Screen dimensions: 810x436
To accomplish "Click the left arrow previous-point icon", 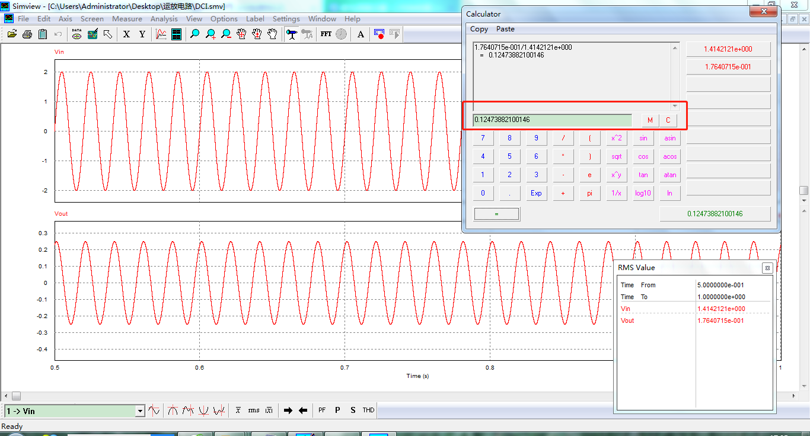I will coord(303,410).
